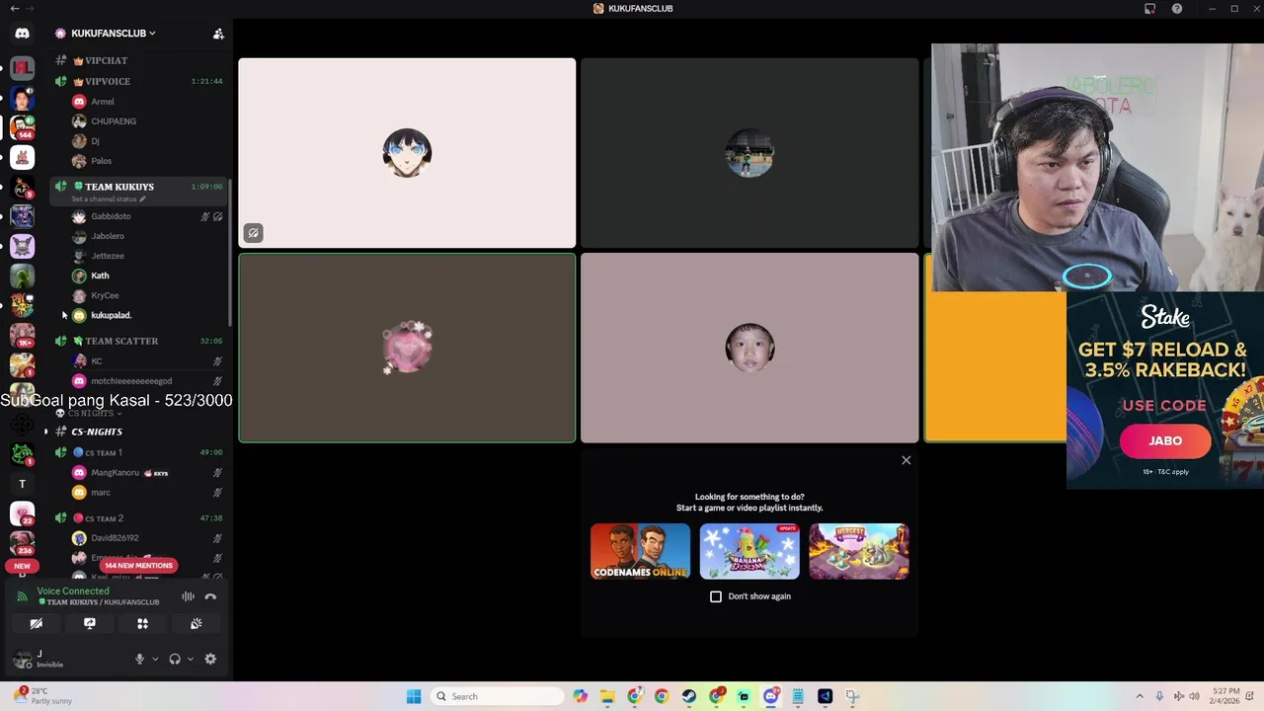The width and height of the screenshot is (1264, 711).
Task: Launch an activity via the shapes icon
Action: 142,624
